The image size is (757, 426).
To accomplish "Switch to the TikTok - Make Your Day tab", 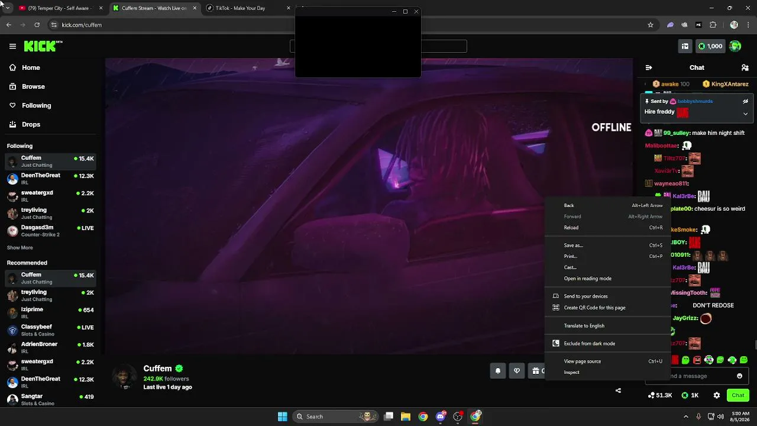I will click(248, 8).
